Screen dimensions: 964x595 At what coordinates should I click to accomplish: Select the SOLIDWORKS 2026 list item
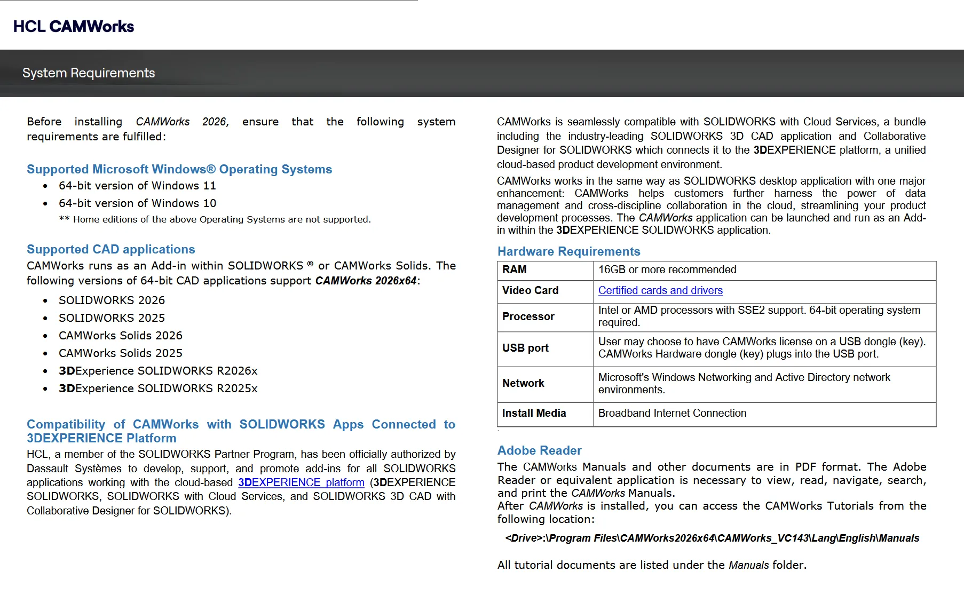(112, 300)
